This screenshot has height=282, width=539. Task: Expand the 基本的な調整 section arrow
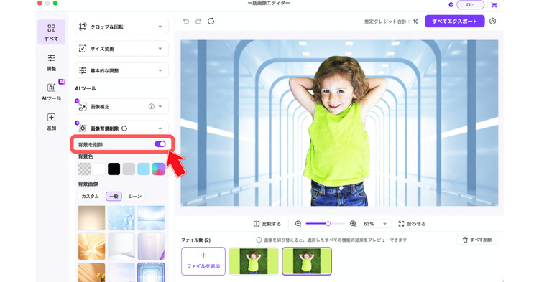point(160,70)
